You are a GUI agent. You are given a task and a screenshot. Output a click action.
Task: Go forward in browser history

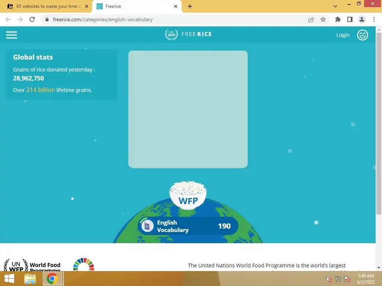(20, 19)
